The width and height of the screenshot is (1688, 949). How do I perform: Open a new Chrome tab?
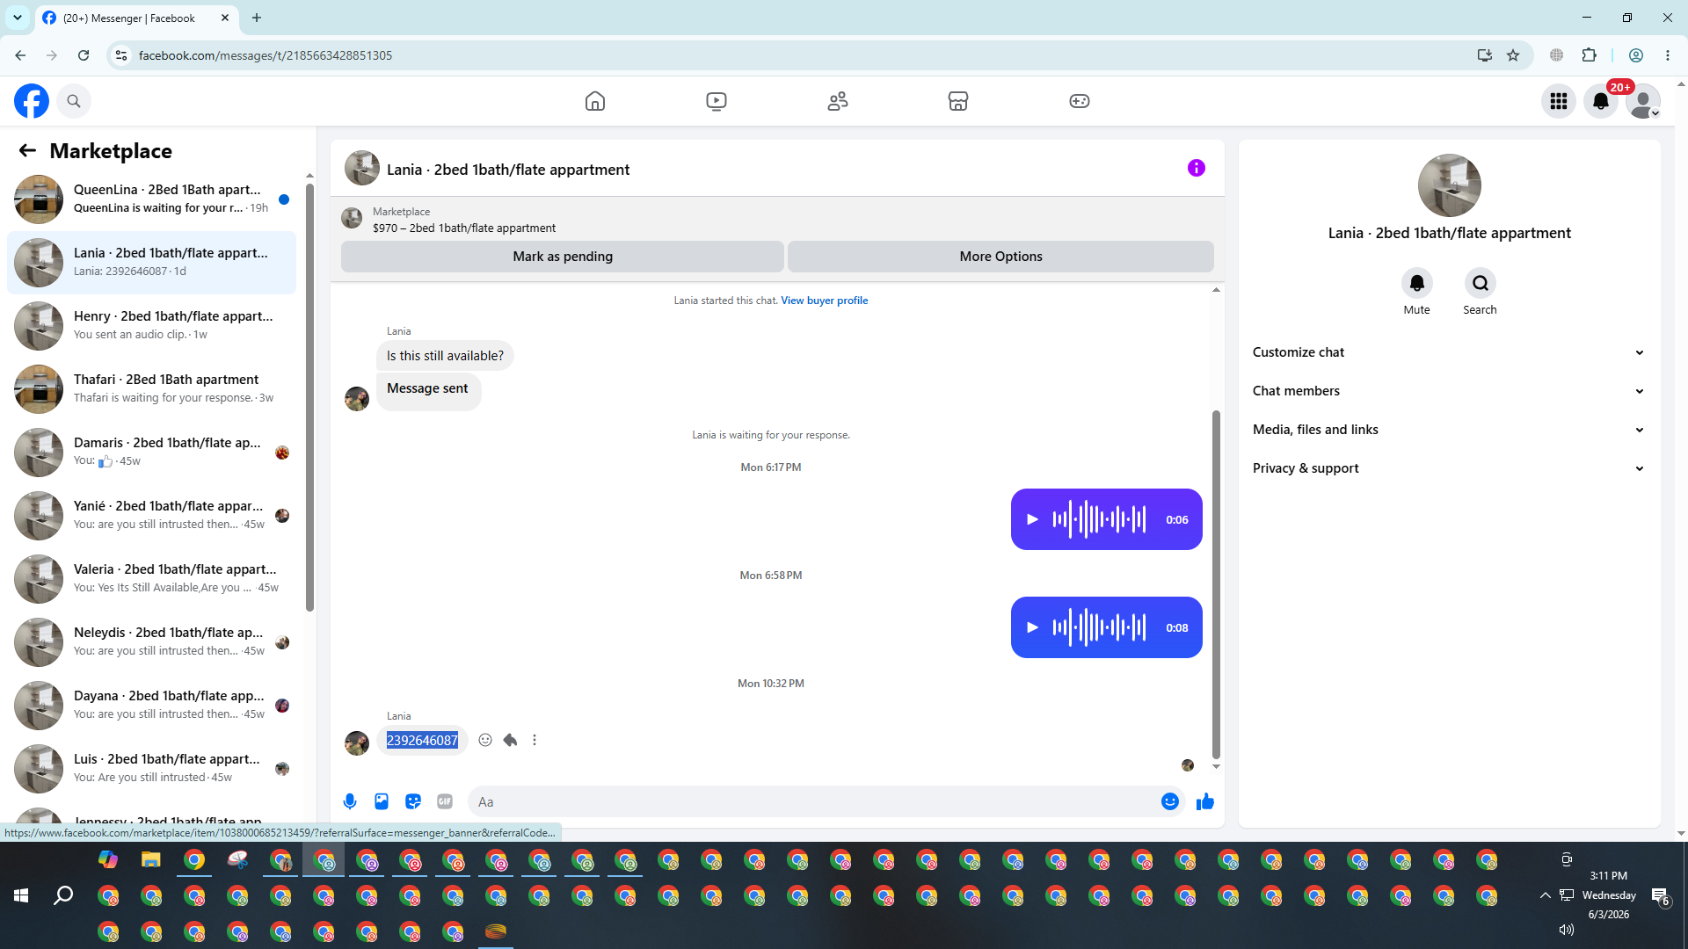coord(257,18)
